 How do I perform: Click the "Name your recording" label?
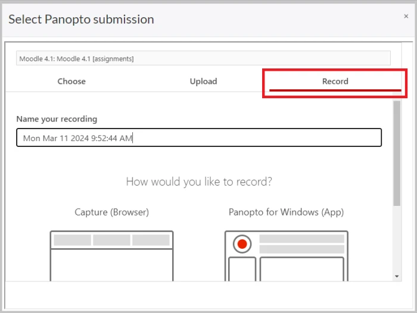point(57,119)
